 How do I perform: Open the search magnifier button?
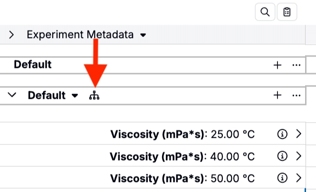point(265,12)
